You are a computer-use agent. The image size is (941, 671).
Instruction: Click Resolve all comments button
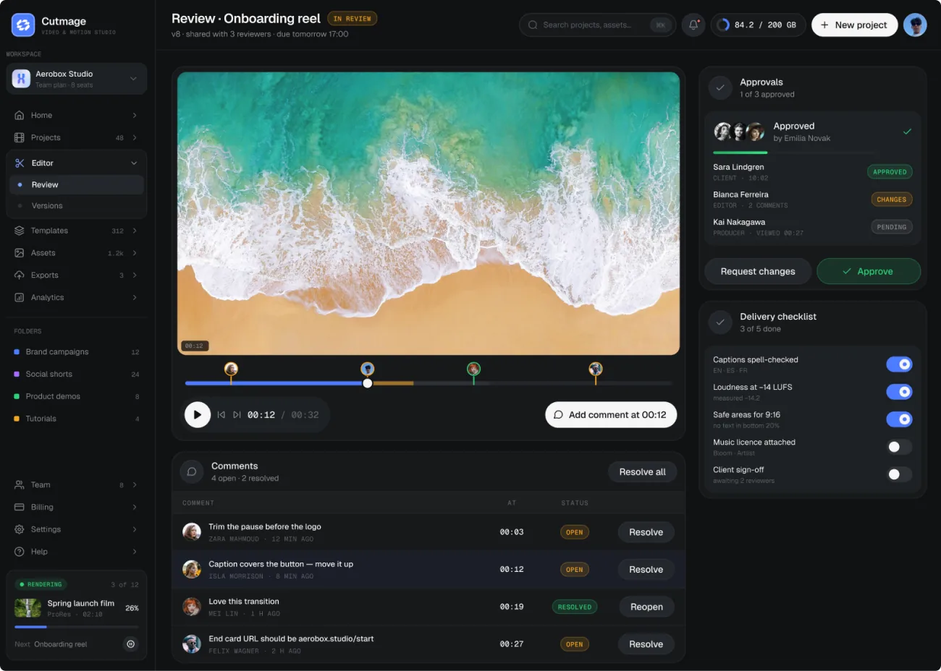point(642,472)
